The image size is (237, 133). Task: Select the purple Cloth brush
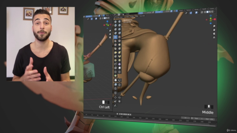click(x=119, y=64)
